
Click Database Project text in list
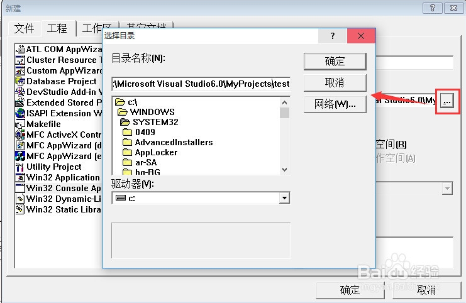[62, 81]
